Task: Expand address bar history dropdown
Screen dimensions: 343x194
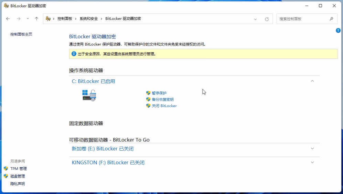Action: pyautogui.click(x=255, y=19)
